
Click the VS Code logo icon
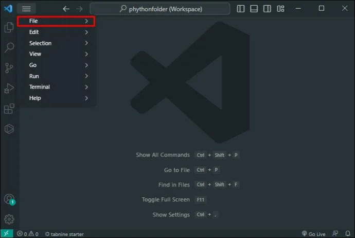[x=8, y=9]
